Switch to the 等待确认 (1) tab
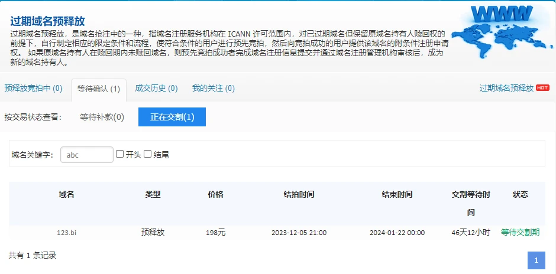The height and width of the screenshot is (274, 556). (99, 89)
